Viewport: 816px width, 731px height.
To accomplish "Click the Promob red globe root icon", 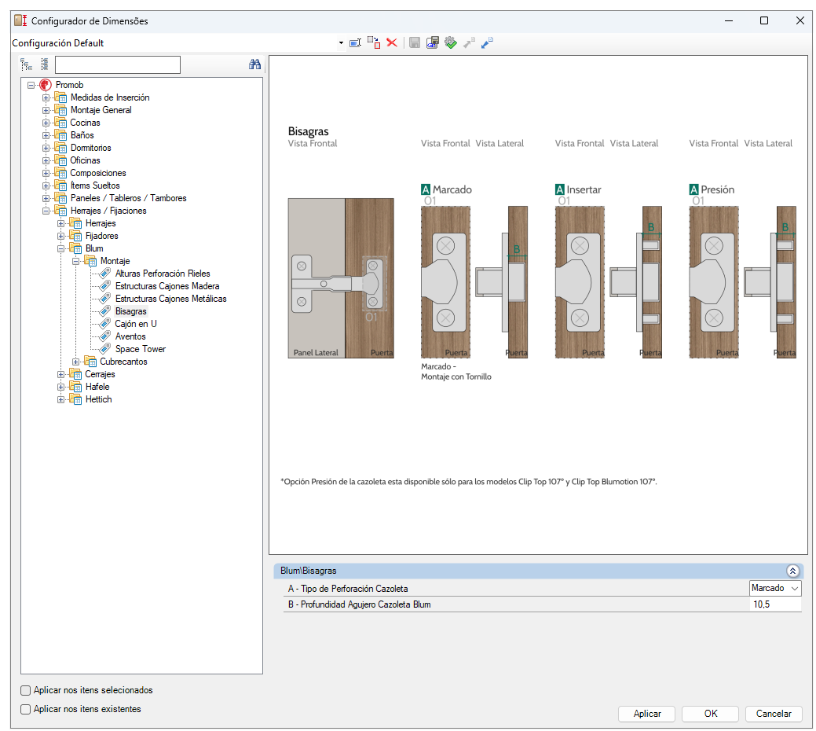I will (x=46, y=84).
